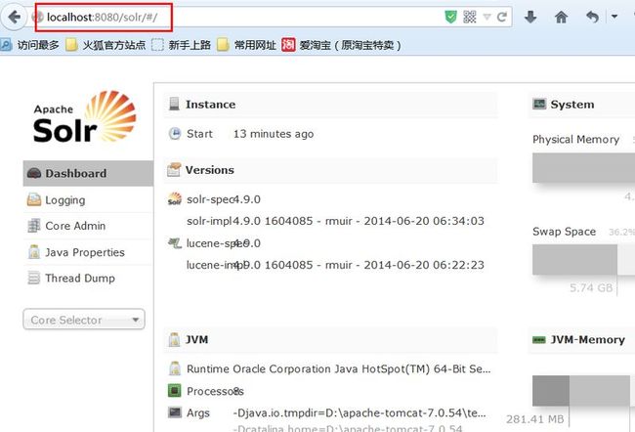The image size is (635, 432).
Task: Click the Logging notebook icon
Action: tap(33, 199)
